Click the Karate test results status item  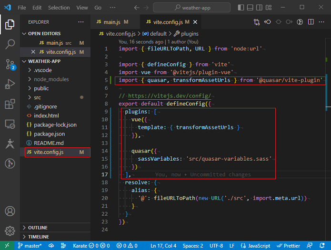tap(91, 246)
